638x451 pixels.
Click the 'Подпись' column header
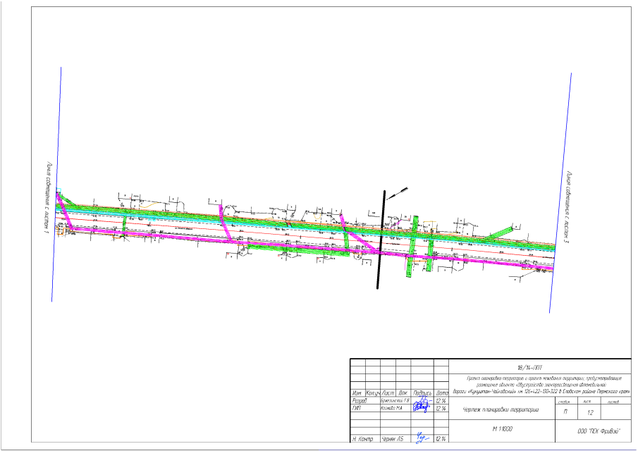(x=422, y=393)
